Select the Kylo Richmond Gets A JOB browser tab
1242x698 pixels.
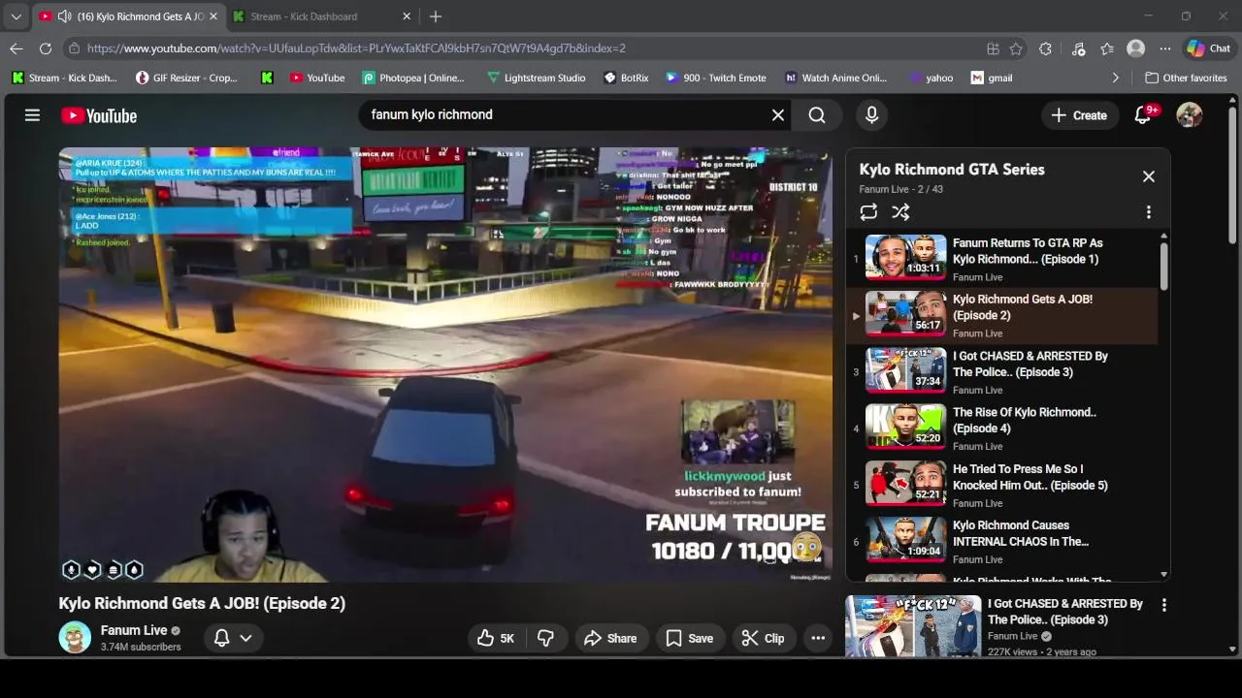[127, 16]
